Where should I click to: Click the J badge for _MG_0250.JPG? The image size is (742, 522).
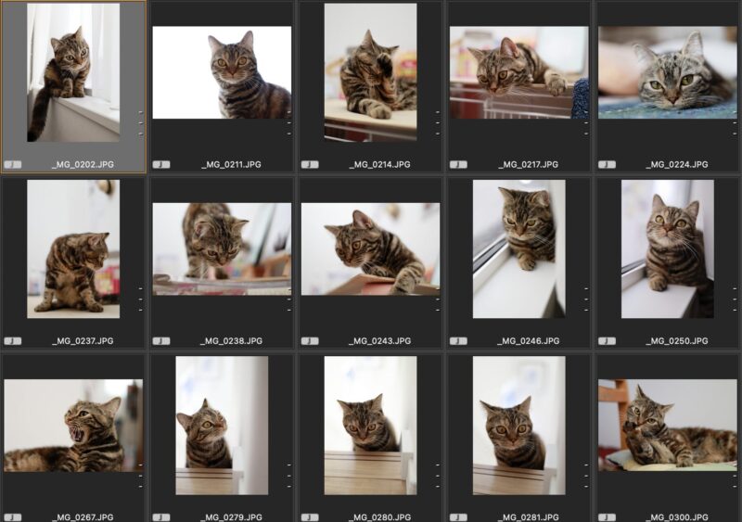pos(607,340)
